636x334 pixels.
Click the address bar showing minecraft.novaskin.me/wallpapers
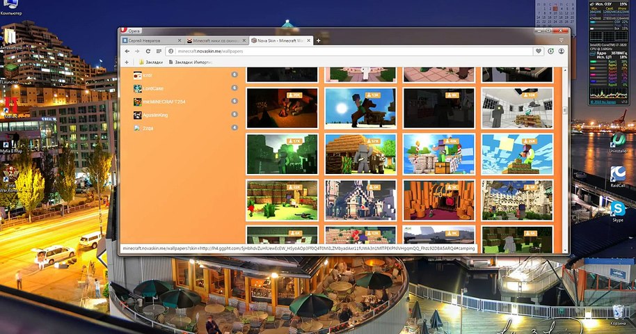point(349,51)
